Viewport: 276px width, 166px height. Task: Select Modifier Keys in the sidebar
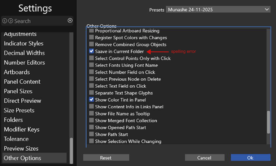coord(22,129)
